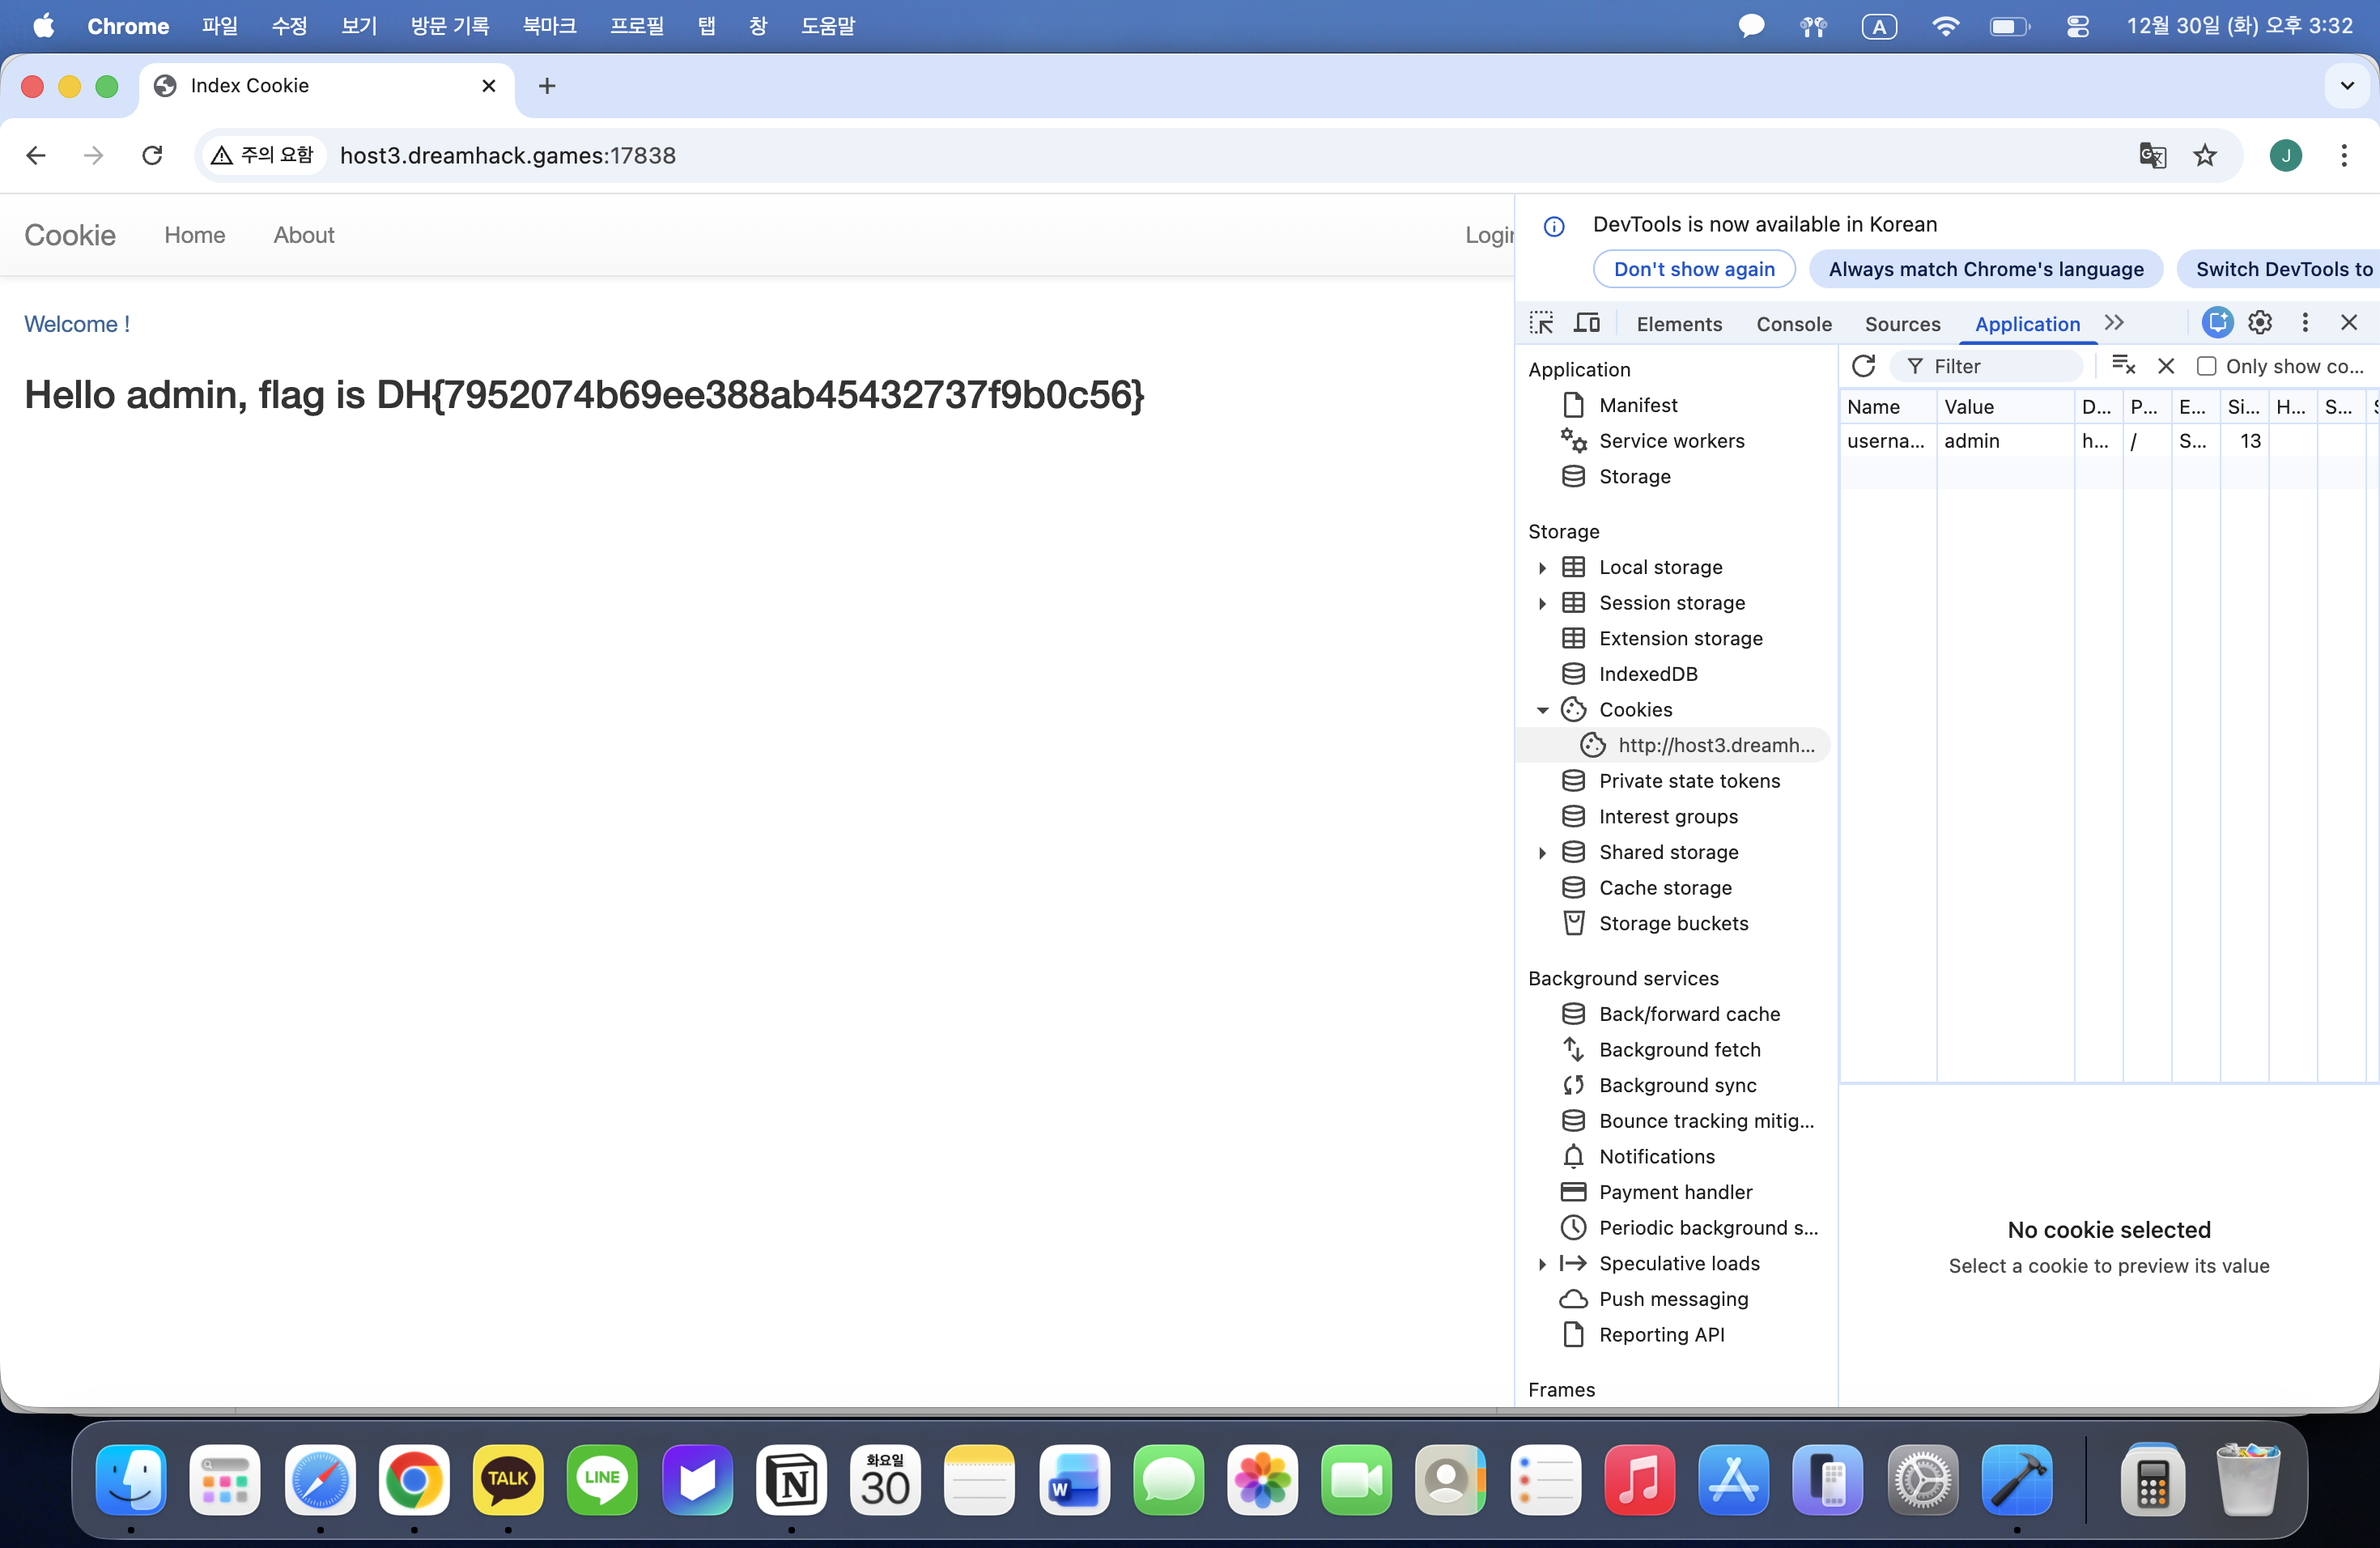Delete selected cookie with X icon

(x=2166, y=366)
